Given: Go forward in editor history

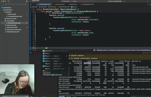Looking at the screenshot, I should [x=35, y=4].
